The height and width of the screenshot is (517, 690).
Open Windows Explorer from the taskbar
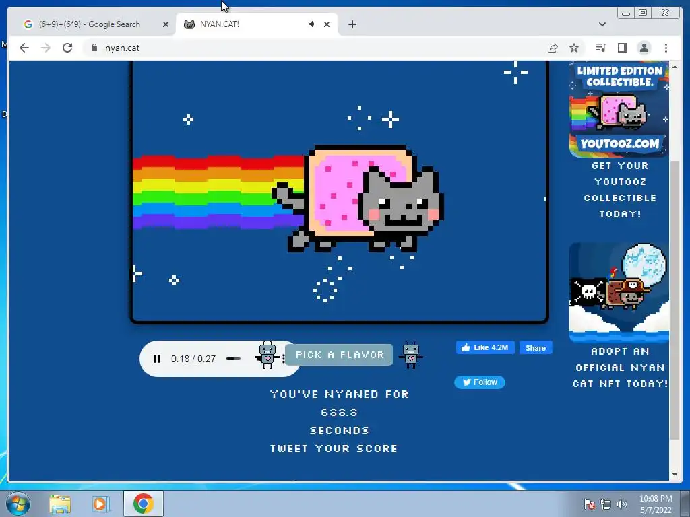click(x=60, y=504)
